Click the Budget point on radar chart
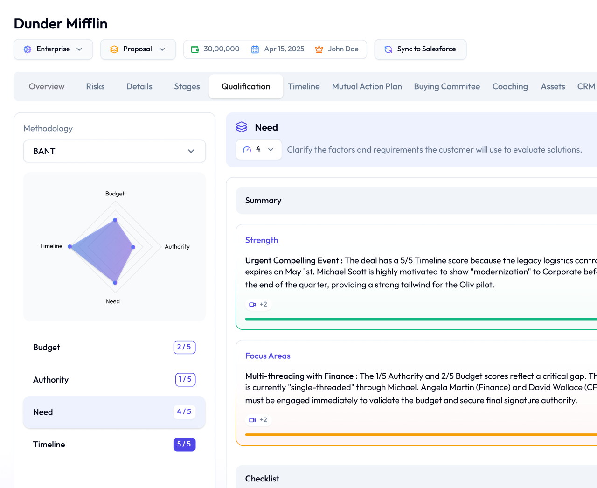 [115, 220]
